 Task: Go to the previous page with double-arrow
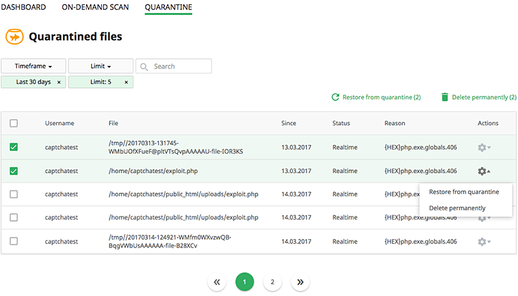coord(217,282)
